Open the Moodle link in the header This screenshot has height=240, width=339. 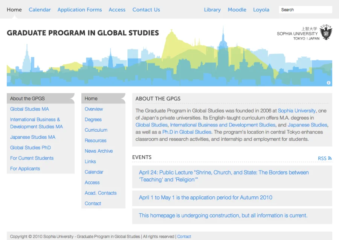237,10
